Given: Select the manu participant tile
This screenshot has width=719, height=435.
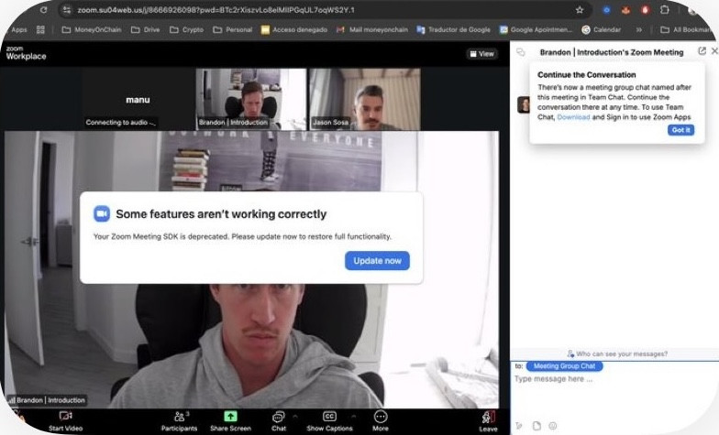Looking at the screenshot, I should pyautogui.click(x=138, y=99).
